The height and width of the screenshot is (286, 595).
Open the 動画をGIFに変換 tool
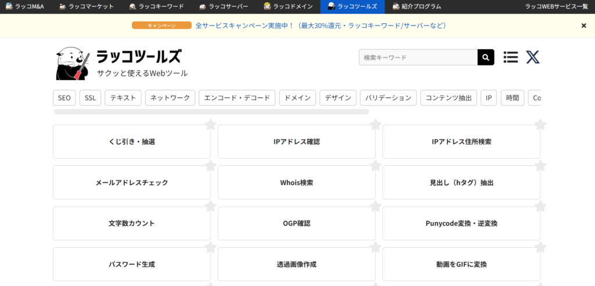(461, 265)
